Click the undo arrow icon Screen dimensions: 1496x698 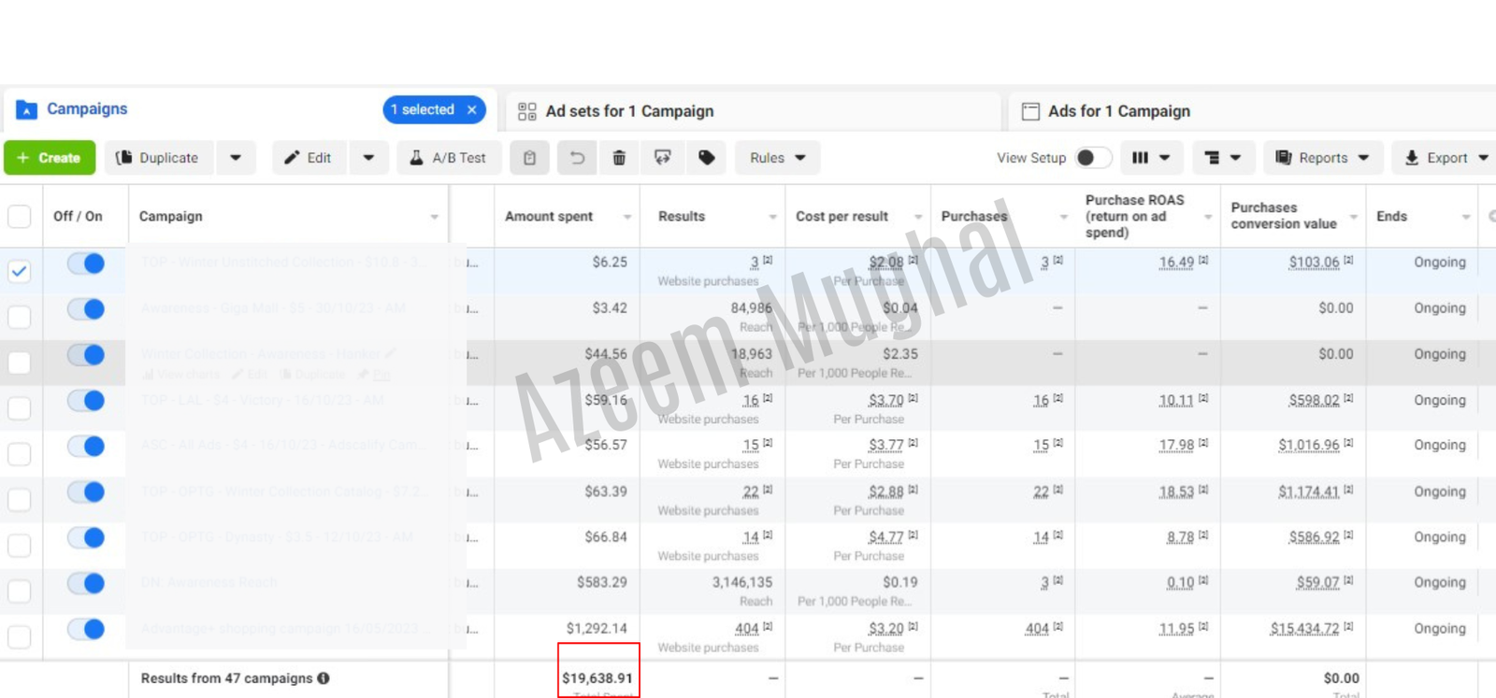577,158
